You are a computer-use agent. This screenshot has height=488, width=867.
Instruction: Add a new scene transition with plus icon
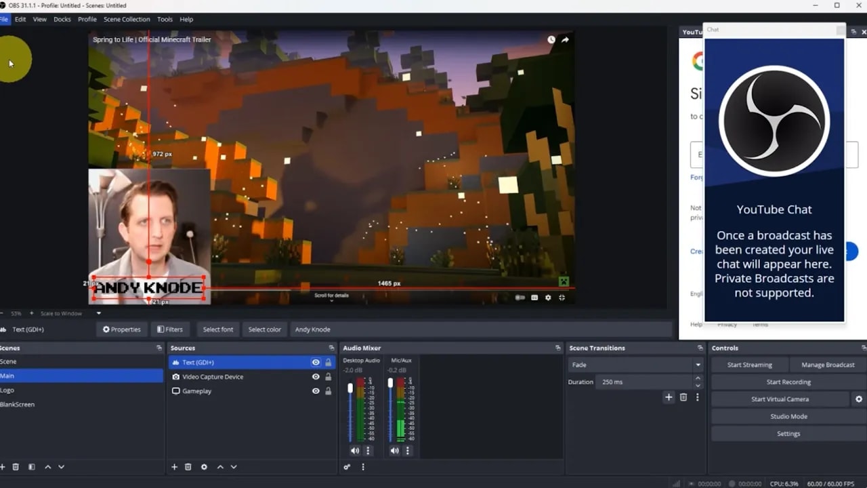669,397
